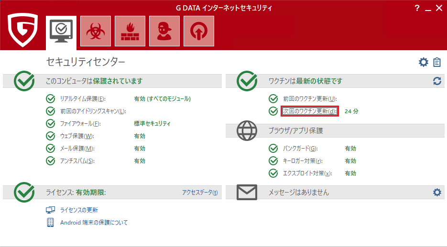
Task: Click the 有効 (すべてのモジュール) status
Action: click(163, 99)
